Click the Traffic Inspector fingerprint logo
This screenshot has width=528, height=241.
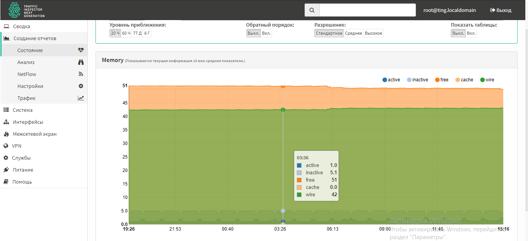14,10
